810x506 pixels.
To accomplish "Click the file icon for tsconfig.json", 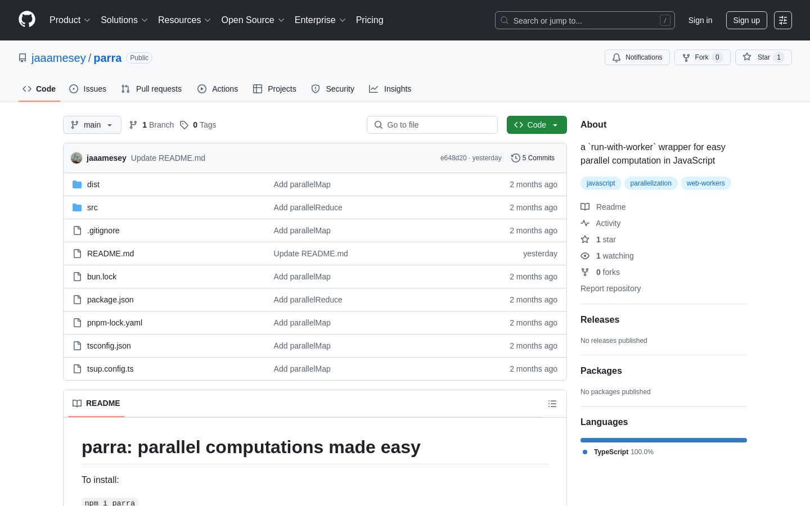I will [x=77, y=346].
